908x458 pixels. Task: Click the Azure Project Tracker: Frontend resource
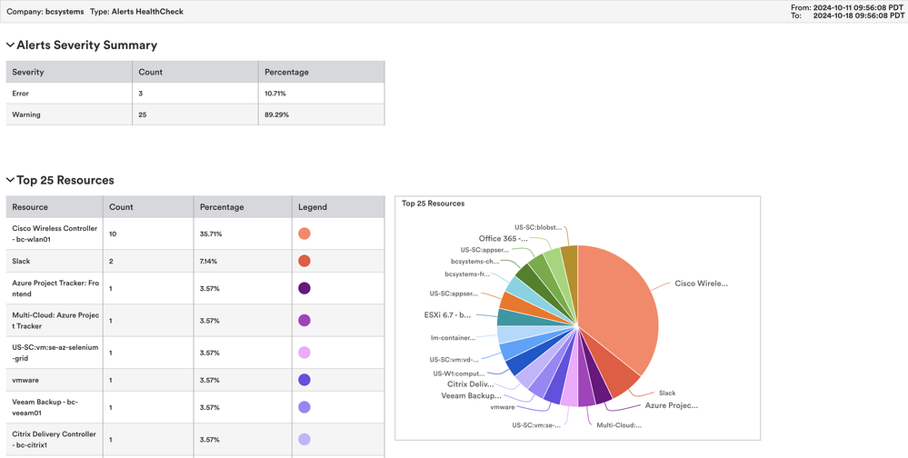tap(55, 288)
